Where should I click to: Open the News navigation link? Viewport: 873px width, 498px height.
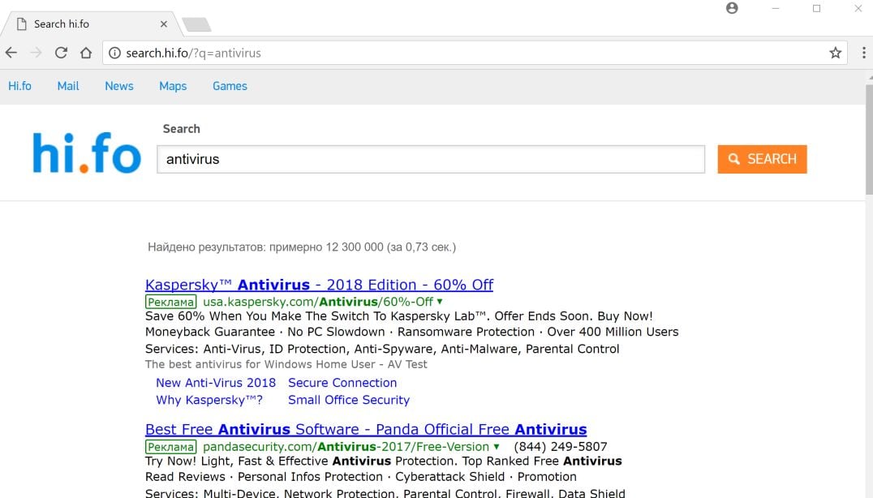tap(119, 86)
